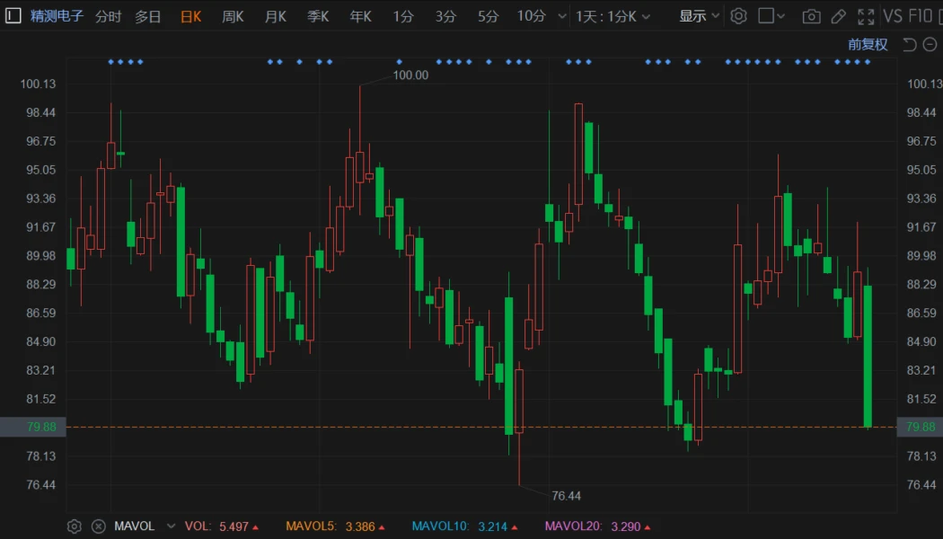Click the 前复权 price adjustment link
Image resolution: width=943 pixels, height=539 pixels.
tap(868, 45)
